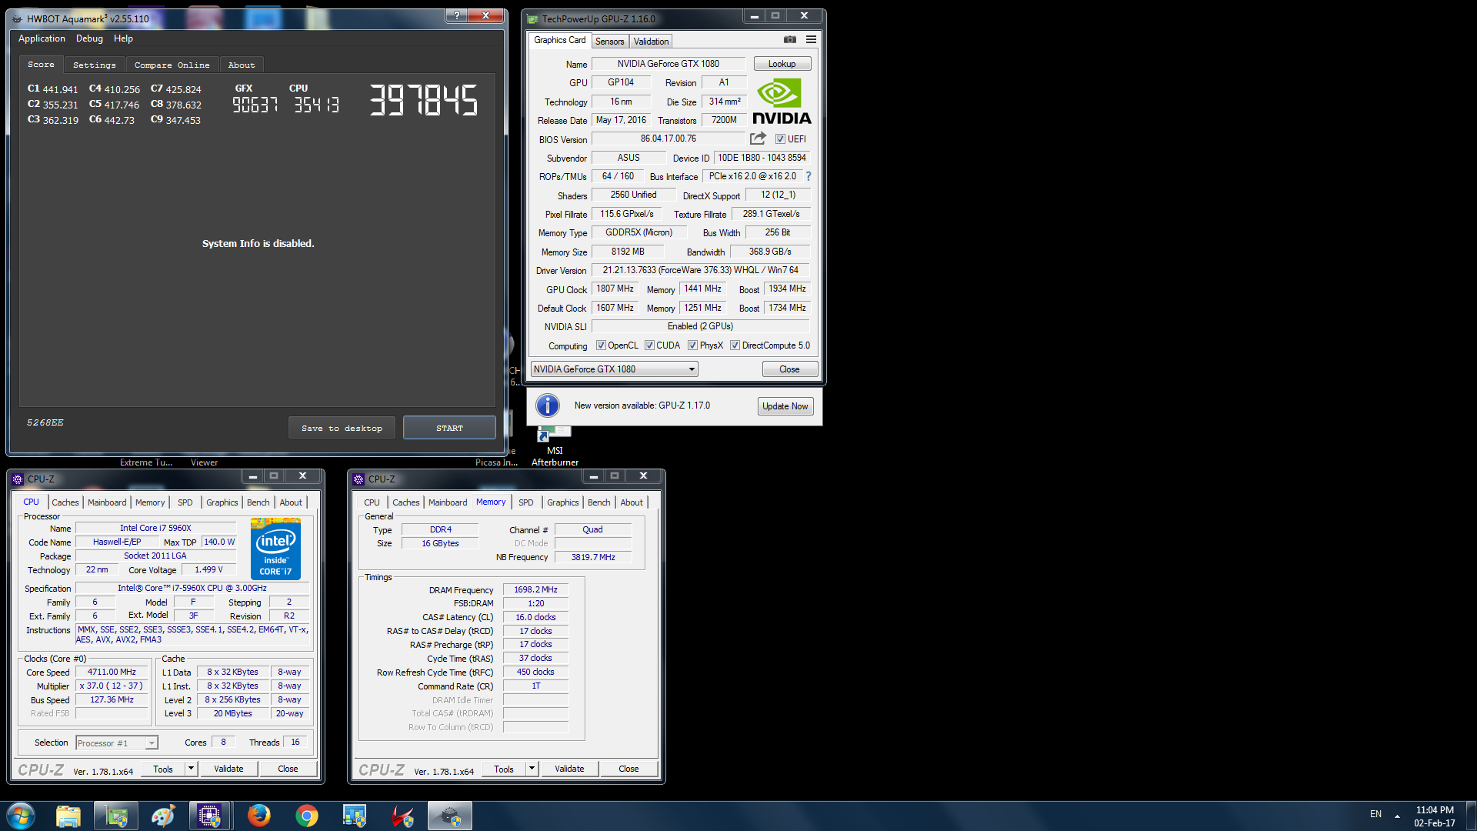Click the GPU-Z title bar icon
The width and height of the screenshot is (1477, 831).
tap(532, 18)
